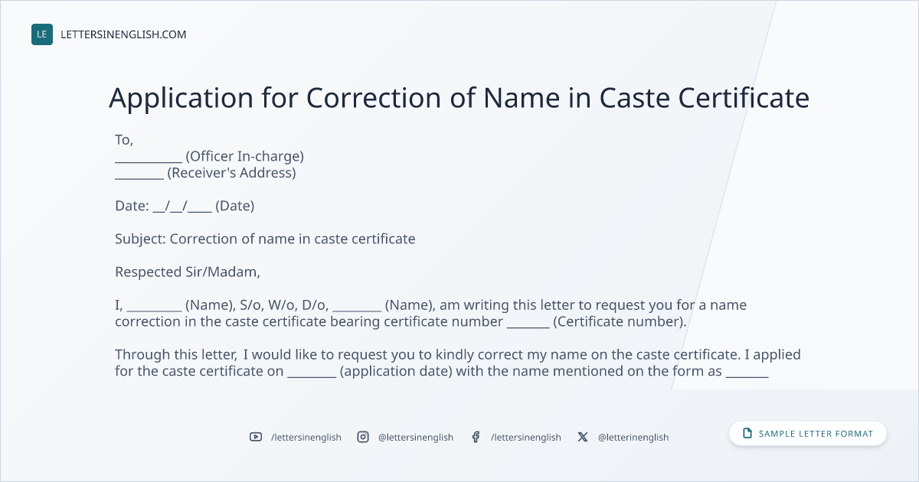Click the document icon in Sample Letter Format
Viewport: 919px width, 482px height.
pyautogui.click(x=747, y=434)
